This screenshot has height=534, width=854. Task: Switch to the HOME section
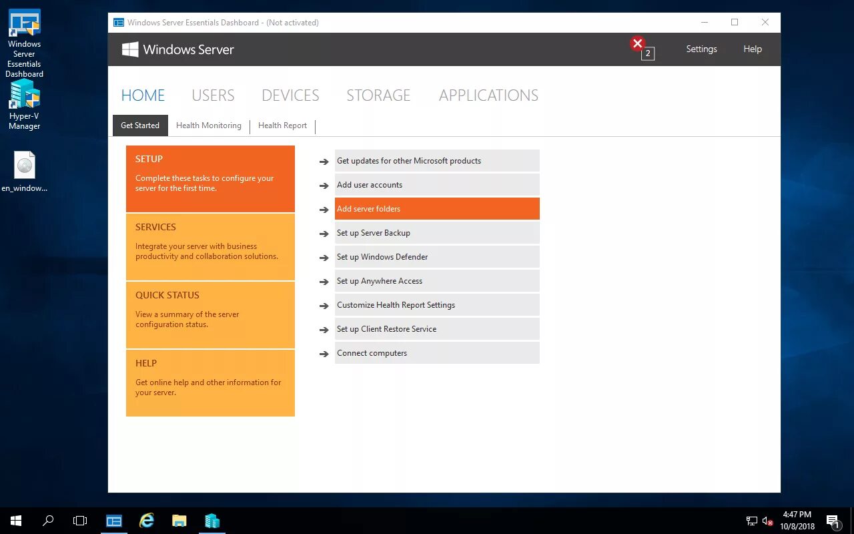pyautogui.click(x=143, y=95)
